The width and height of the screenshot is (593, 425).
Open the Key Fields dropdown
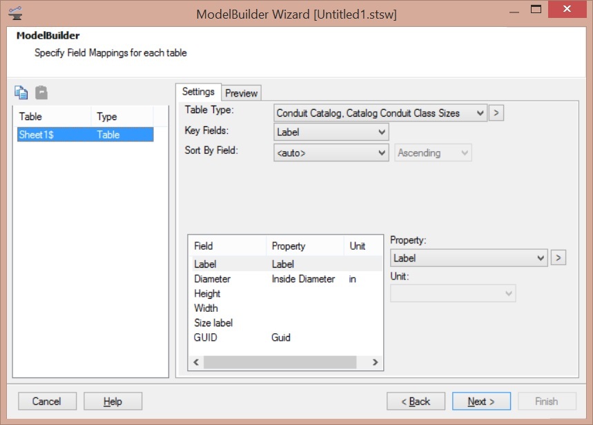[x=331, y=132]
